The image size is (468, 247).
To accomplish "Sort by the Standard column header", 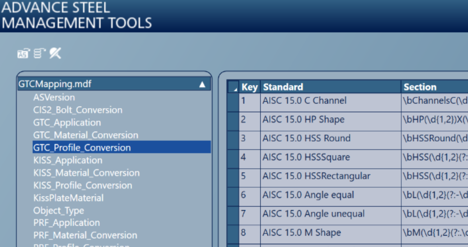I will pos(331,87).
